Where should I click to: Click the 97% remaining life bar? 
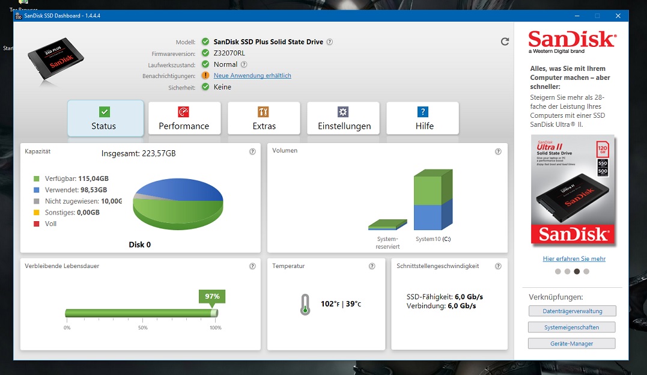click(x=142, y=313)
